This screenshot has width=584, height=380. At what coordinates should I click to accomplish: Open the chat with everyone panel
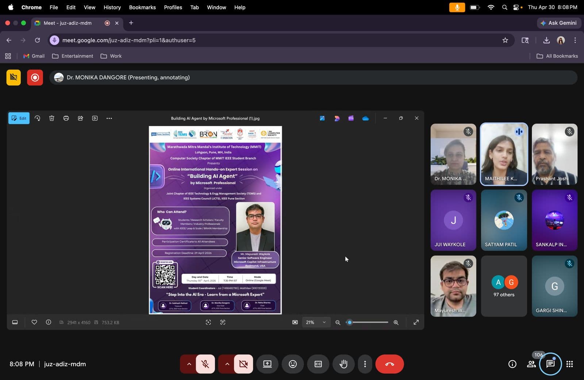[x=550, y=364]
